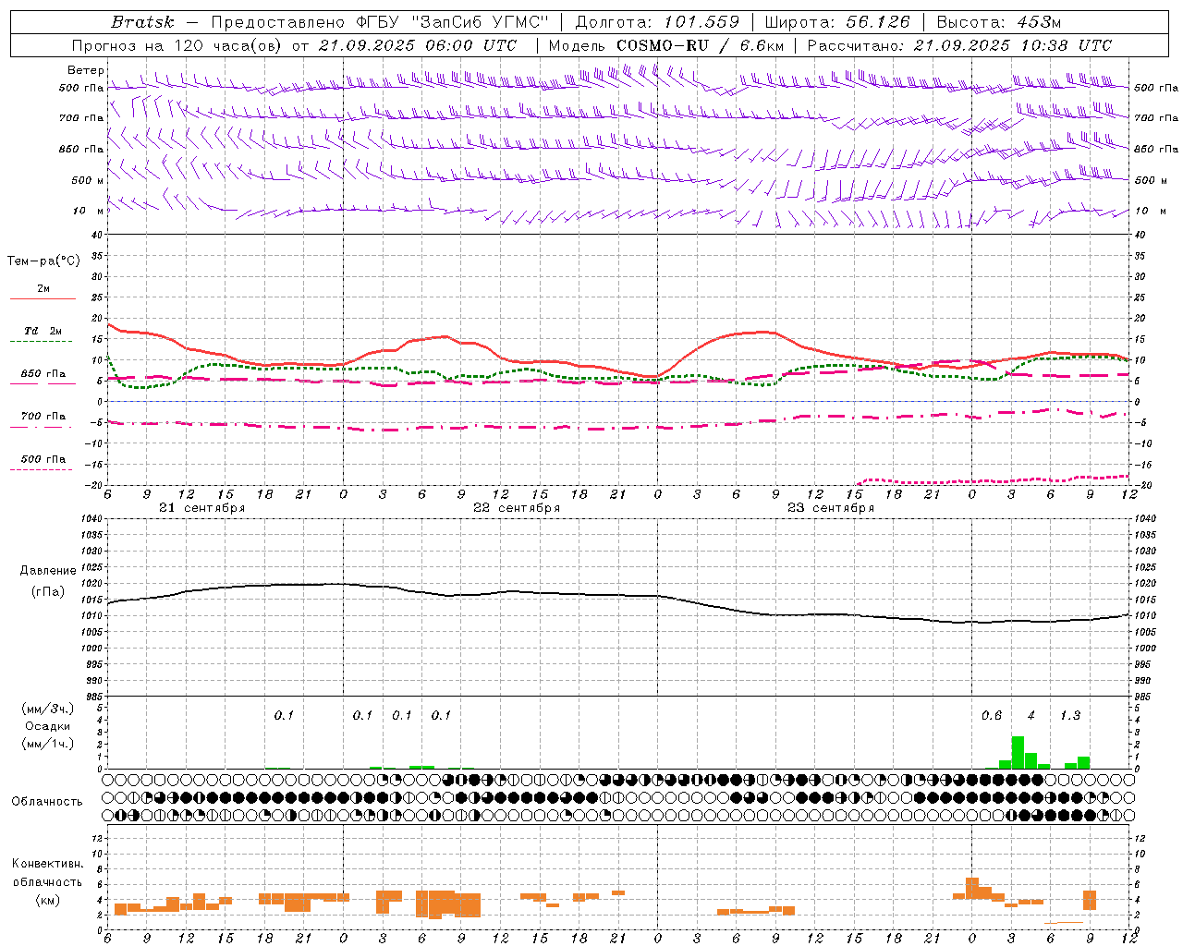Click the date label "22 сентября"
Screen dimensions: 1183x946
(516, 508)
